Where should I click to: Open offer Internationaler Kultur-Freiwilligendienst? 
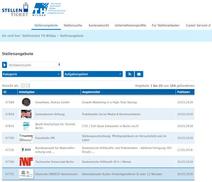(122, 174)
